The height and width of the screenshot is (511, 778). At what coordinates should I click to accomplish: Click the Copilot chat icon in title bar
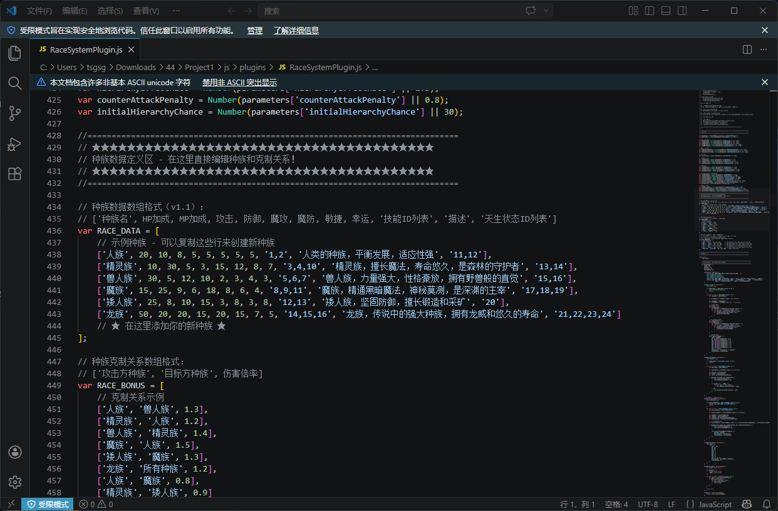tap(531, 11)
